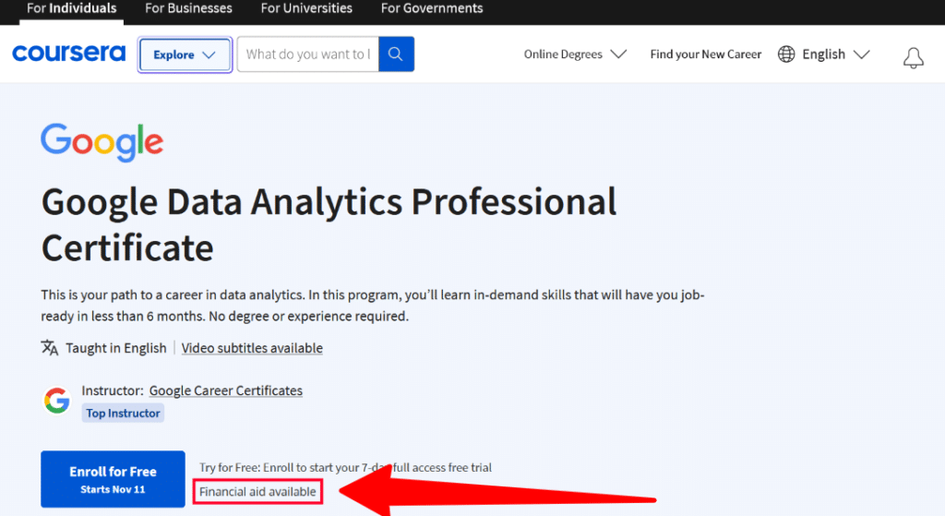Viewport: 945px width, 516px height.
Task: Click the translate icon beside Taught in English
Action: pos(50,348)
